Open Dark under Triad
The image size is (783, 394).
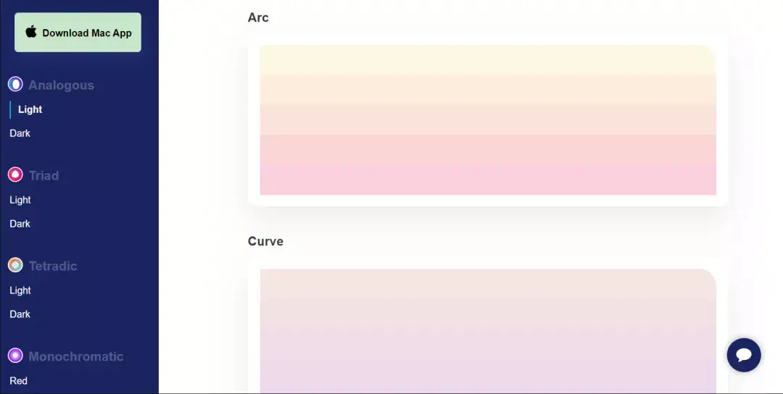tap(20, 224)
